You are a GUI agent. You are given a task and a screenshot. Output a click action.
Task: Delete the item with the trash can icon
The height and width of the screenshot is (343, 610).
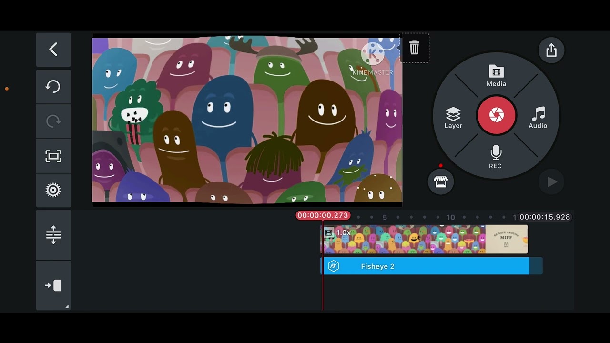pos(414,48)
